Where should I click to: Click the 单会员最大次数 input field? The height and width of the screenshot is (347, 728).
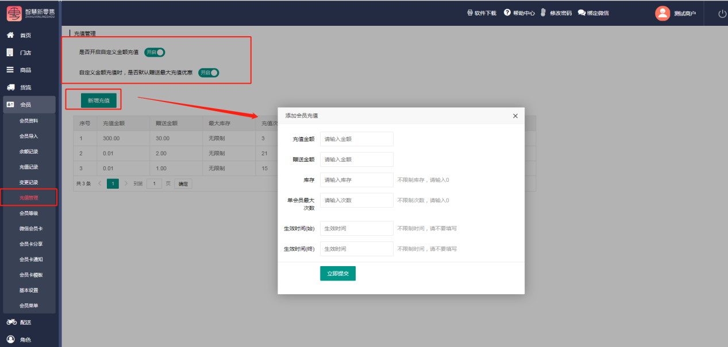pyautogui.click(x=357, y=200)
